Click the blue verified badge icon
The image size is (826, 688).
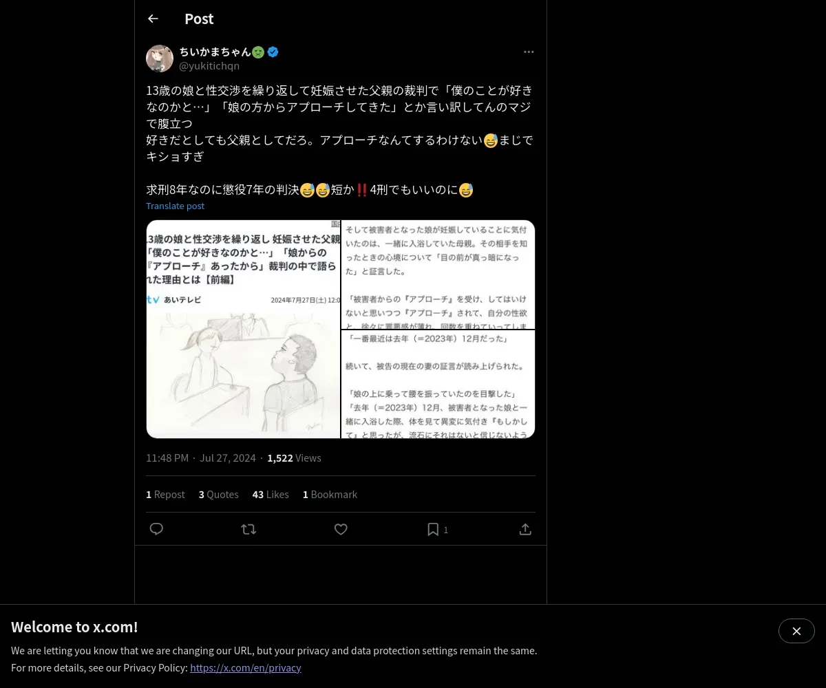(273, 52)
